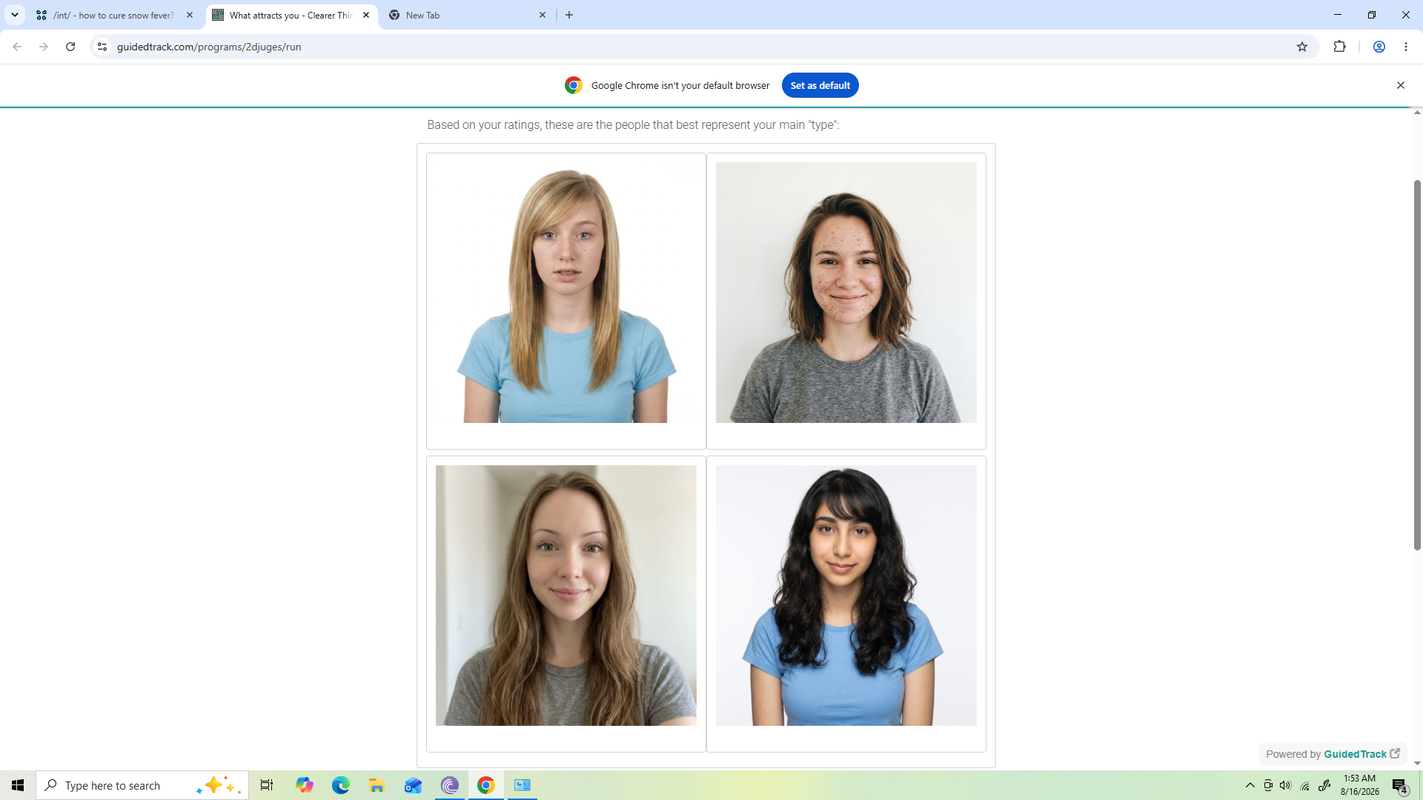This screenshot has width=1423, height=800.
Task: Open the network tray icon
Action: click(x=1305, y=785)
